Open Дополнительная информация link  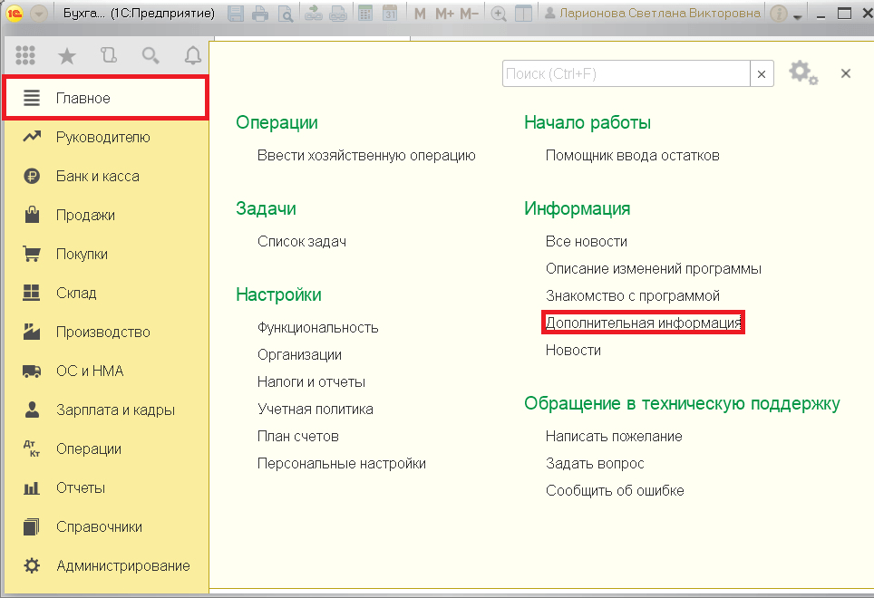click(643, 323)
